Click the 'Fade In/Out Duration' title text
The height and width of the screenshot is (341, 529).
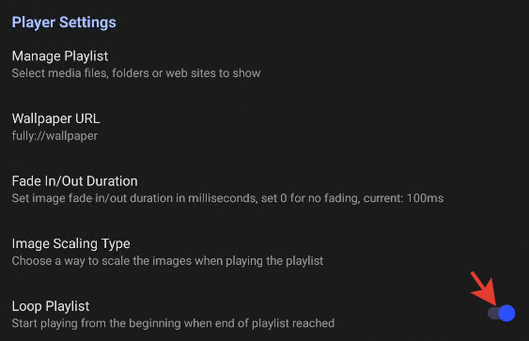pos(74,181)
